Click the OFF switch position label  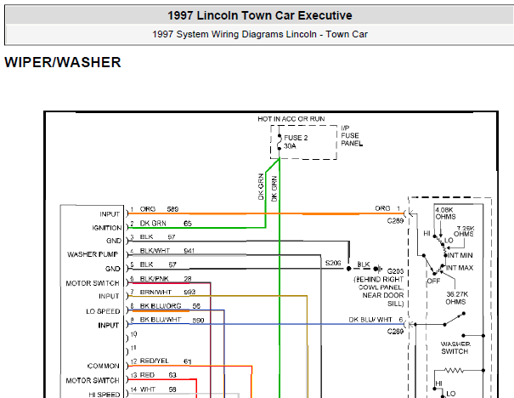point(433,281)
